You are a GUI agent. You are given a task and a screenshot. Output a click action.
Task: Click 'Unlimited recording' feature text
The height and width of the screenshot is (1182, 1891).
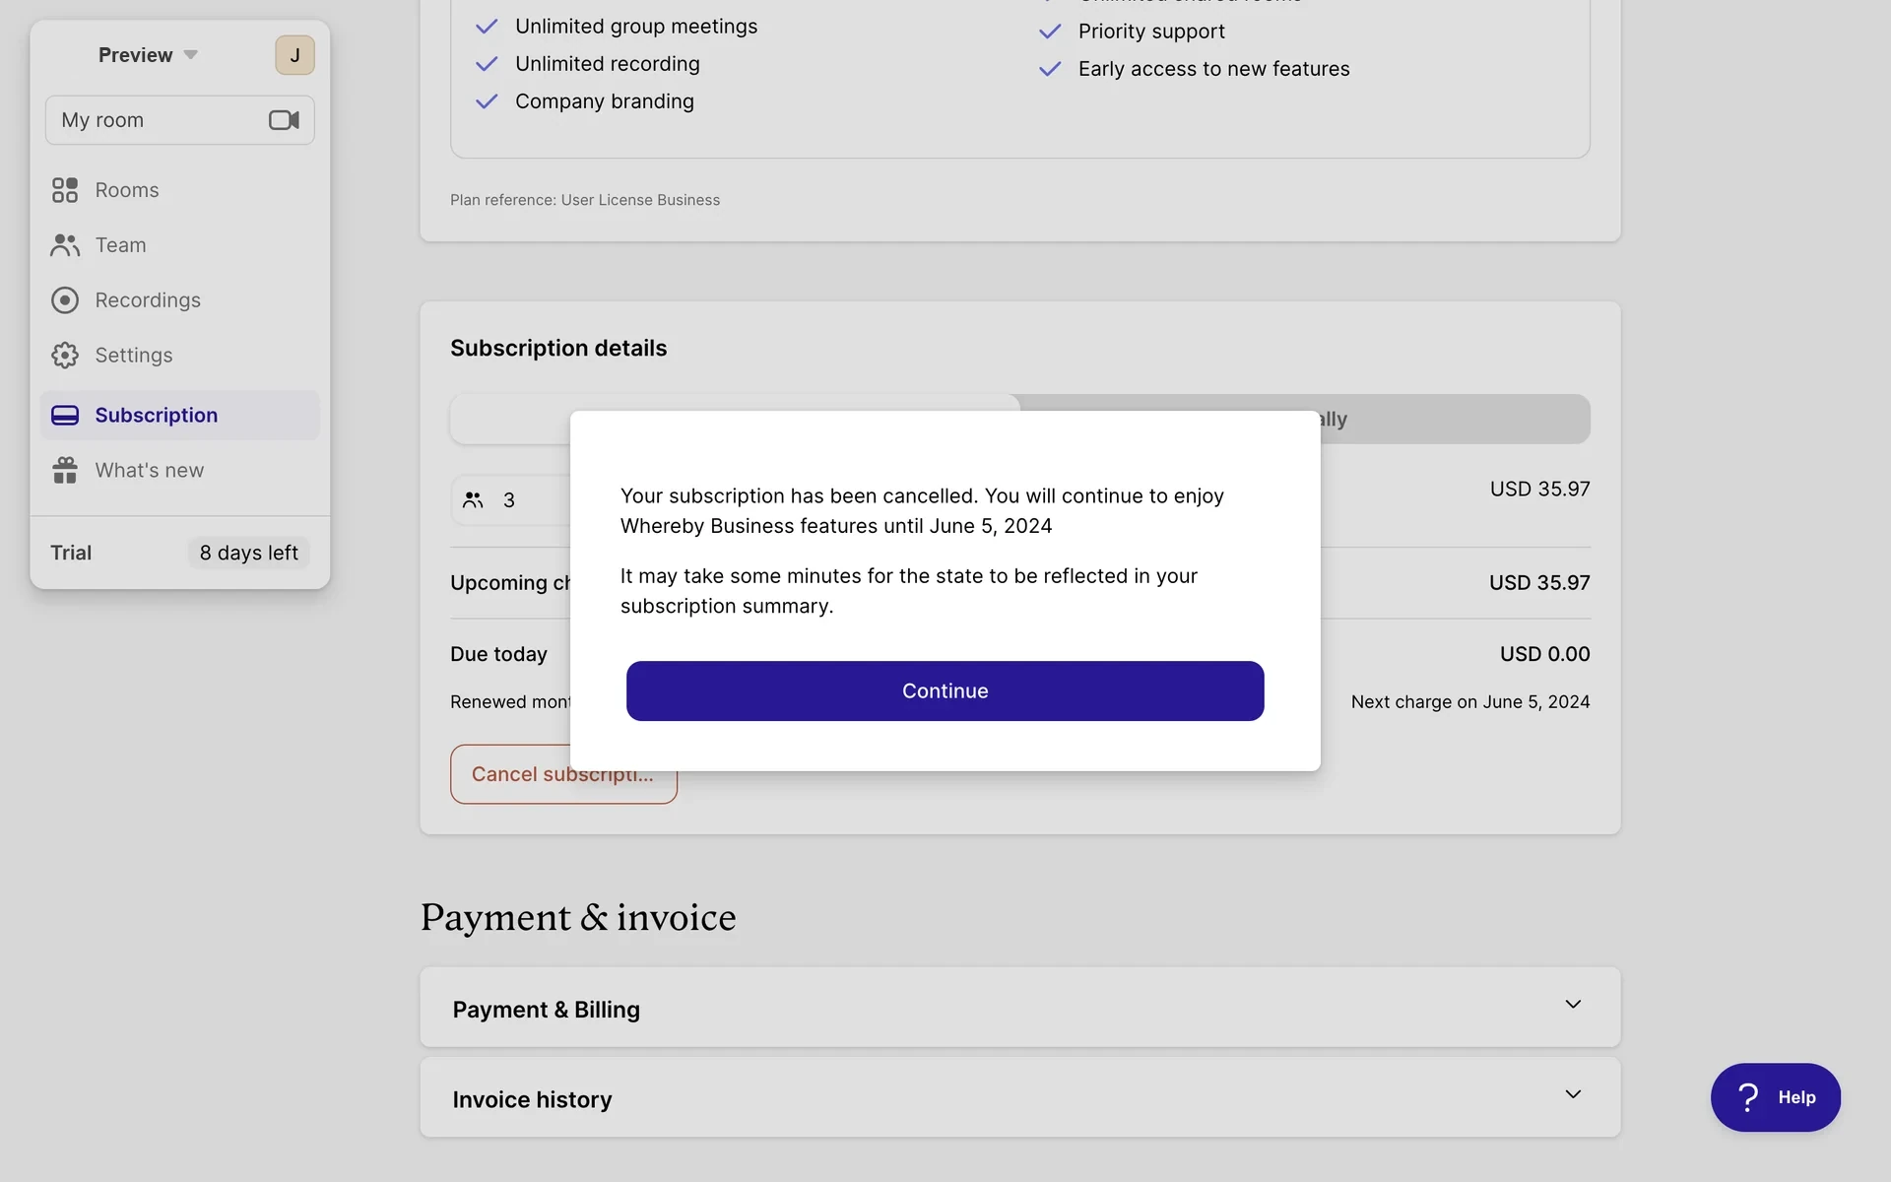(x=607, y=64)
